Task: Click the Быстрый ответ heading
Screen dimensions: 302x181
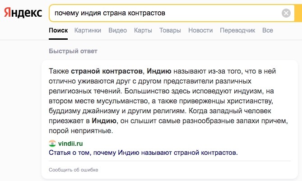Action: (x=73, y=51)
